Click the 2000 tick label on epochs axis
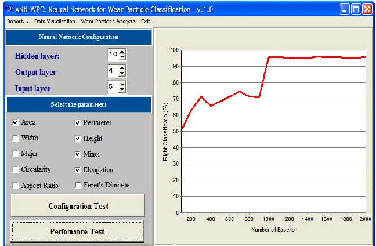The height and width of the screenshot is (246, 376). click(366, 219)
